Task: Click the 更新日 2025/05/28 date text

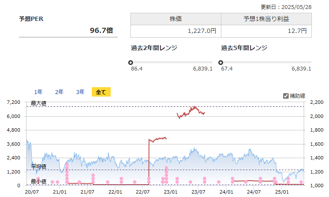Action: point(286,7)
